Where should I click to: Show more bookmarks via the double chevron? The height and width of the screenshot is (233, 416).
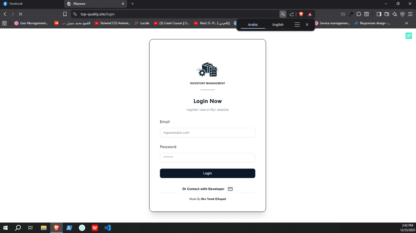click(406, 23)
